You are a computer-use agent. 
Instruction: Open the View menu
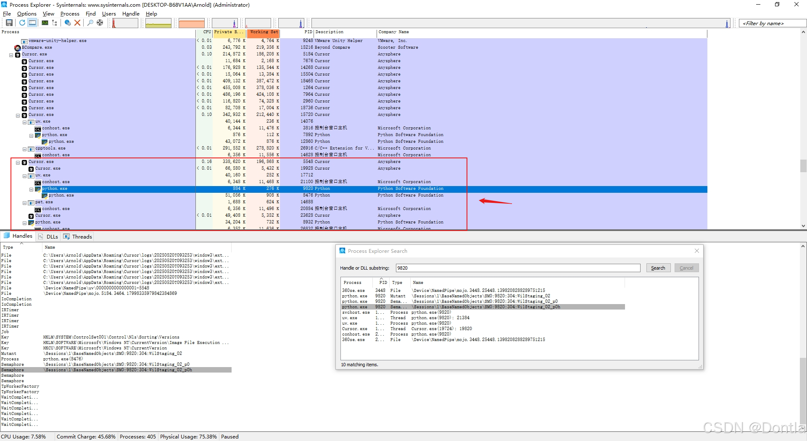point(48,13)
